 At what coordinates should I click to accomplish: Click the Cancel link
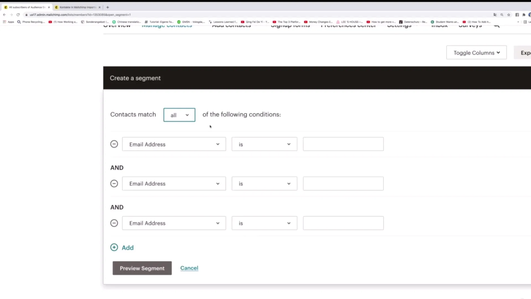189,268
